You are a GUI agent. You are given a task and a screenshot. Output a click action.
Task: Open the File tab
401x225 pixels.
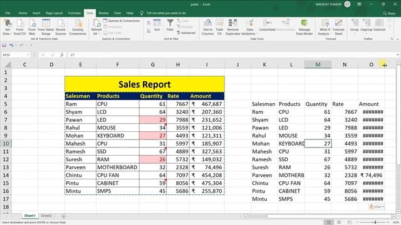coord(8,13)
